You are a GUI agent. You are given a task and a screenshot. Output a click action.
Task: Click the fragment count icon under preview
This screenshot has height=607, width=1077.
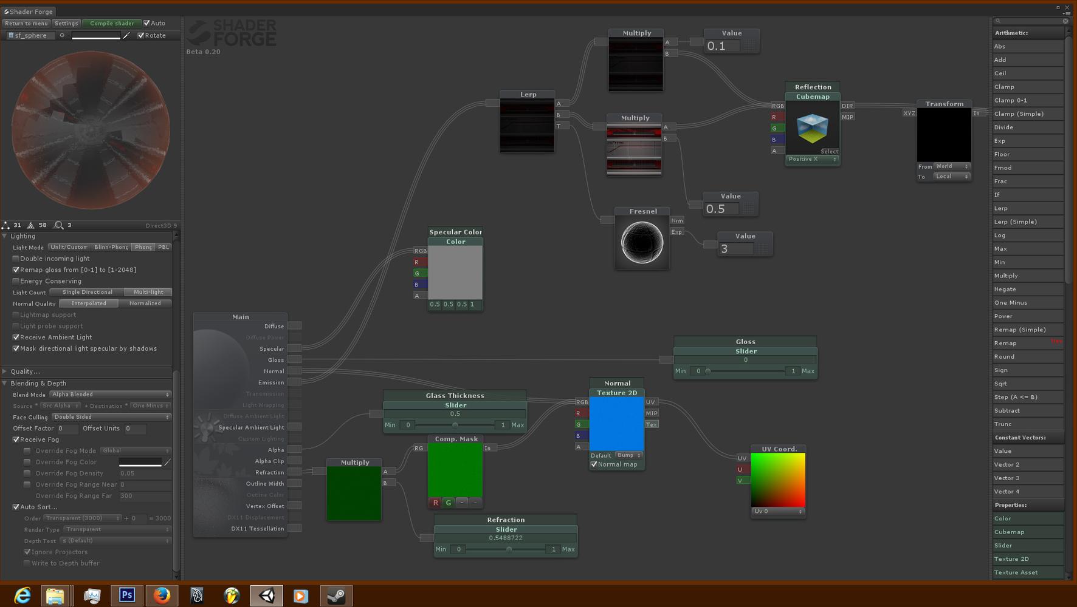click(x=30, y=225)
